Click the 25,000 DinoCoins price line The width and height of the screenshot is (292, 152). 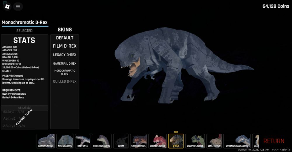coord(20,68)
